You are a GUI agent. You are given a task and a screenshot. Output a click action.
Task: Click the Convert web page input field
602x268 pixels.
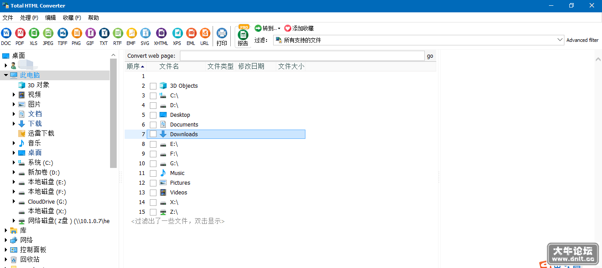pos(302,56)
